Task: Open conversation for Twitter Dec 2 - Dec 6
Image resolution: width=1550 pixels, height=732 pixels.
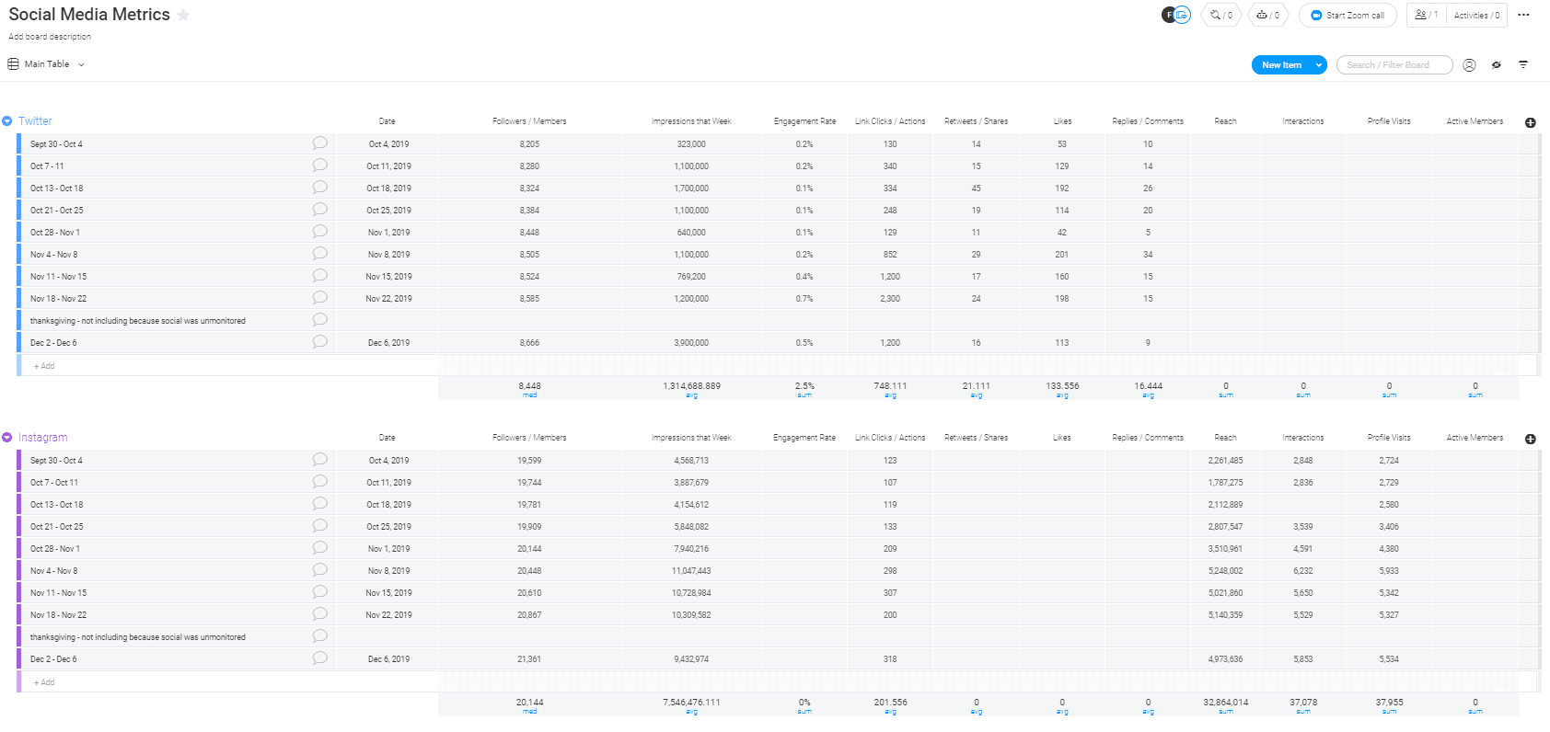Action: (319, 342)
